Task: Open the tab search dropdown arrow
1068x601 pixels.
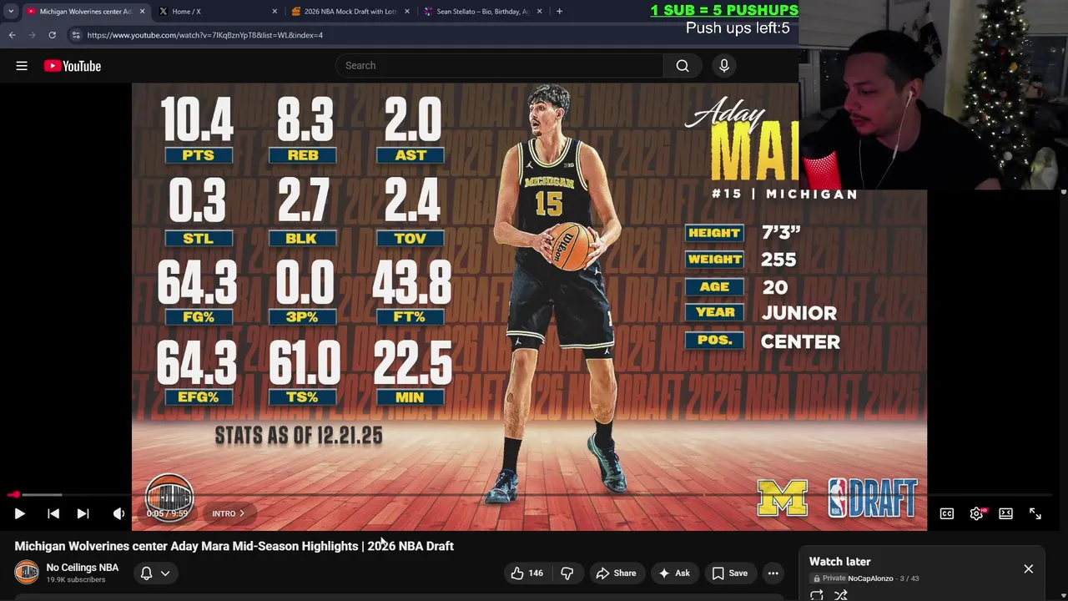Action: (11, 12)
